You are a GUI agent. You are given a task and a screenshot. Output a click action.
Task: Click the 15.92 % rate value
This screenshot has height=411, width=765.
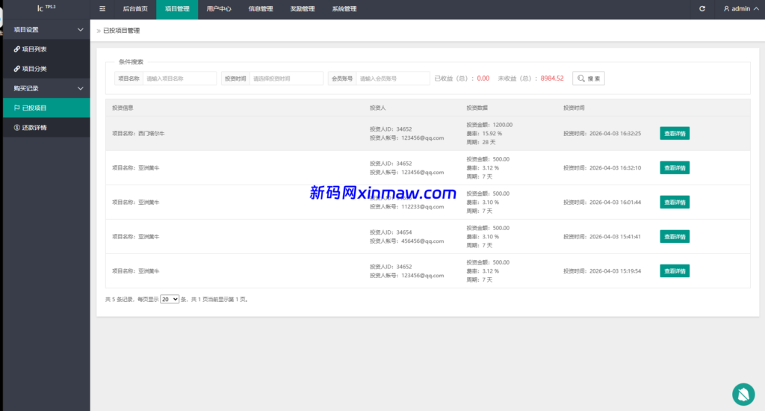coord(492,133)
